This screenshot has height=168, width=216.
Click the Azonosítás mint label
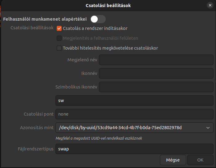pos(37,128)
